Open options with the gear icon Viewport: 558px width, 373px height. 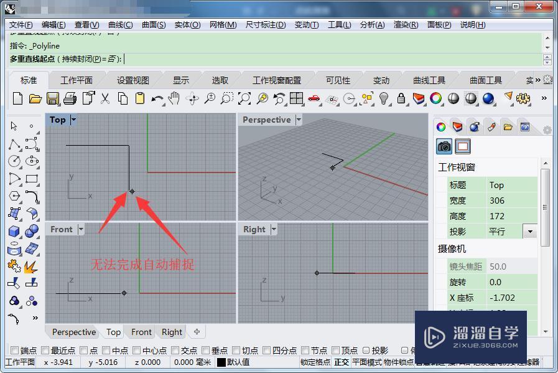[523, 98]
